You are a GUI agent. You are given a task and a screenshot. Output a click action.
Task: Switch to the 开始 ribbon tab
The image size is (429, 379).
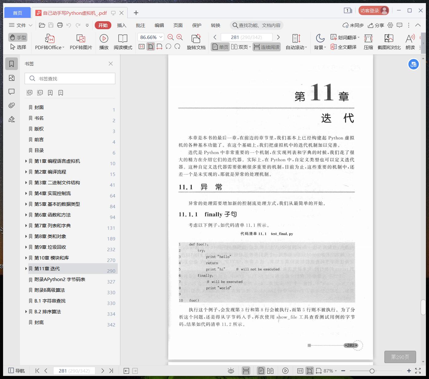[103, 25]
